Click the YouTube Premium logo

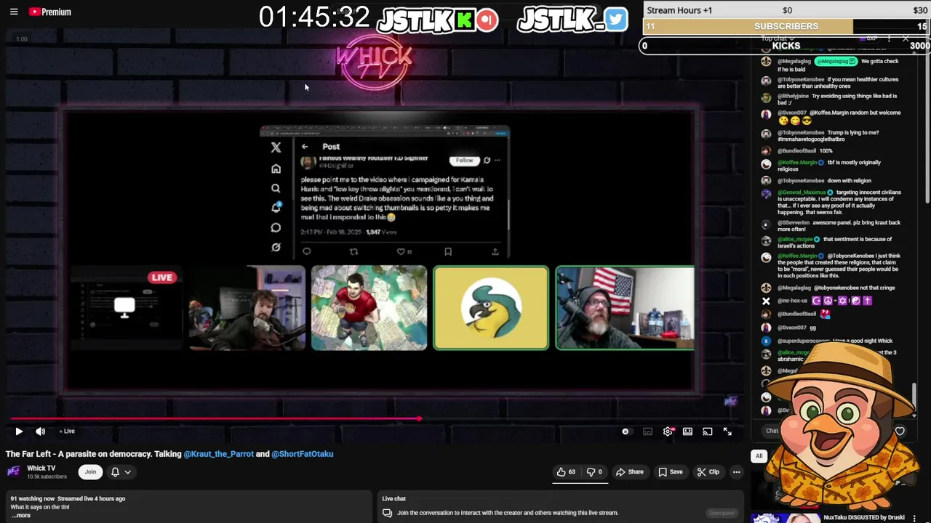(x=50, y=12)
